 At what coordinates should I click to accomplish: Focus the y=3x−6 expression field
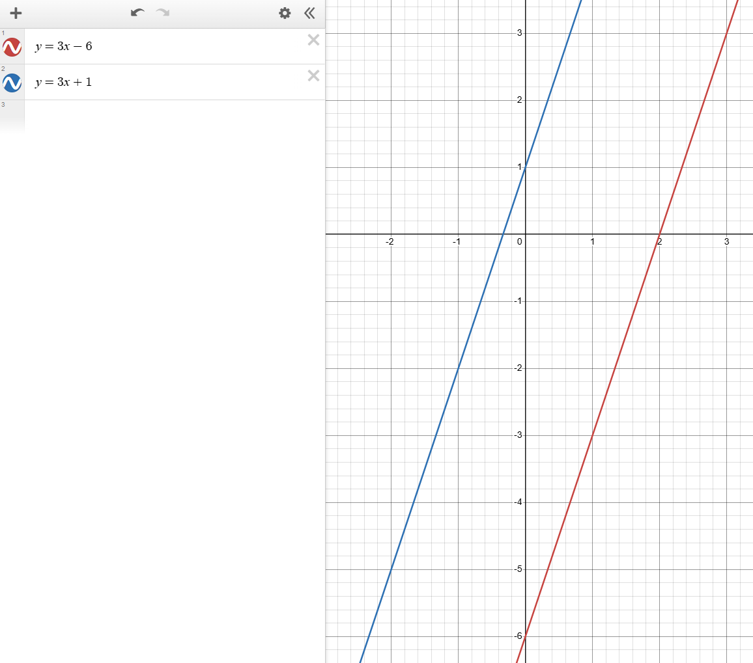coord(163,47)
